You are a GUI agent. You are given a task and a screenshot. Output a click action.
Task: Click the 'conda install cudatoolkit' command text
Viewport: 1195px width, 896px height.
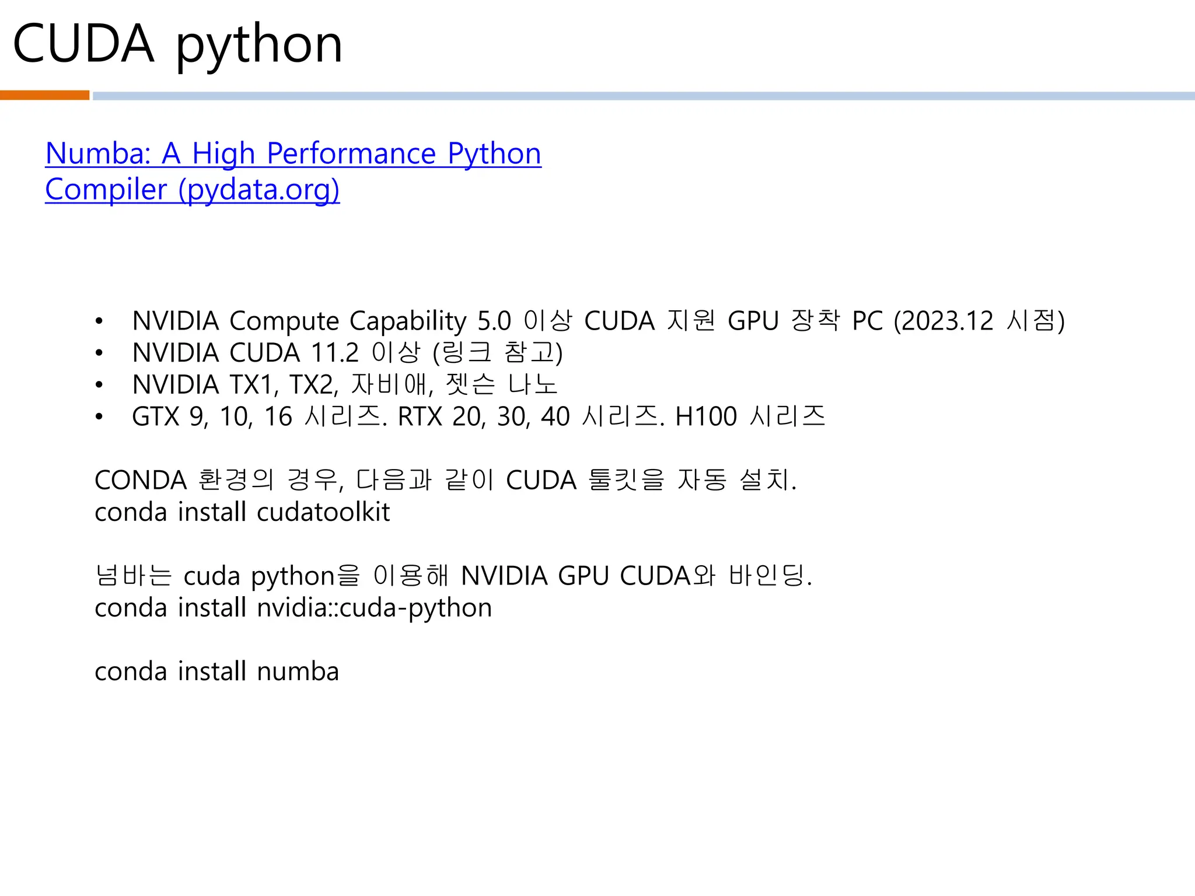(x=242, y=512)
